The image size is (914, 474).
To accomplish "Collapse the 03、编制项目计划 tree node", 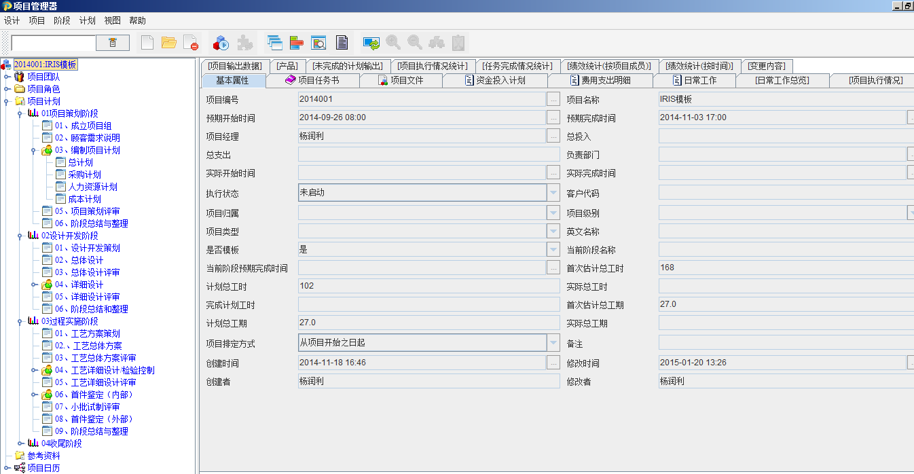I will tap(34, 150).
